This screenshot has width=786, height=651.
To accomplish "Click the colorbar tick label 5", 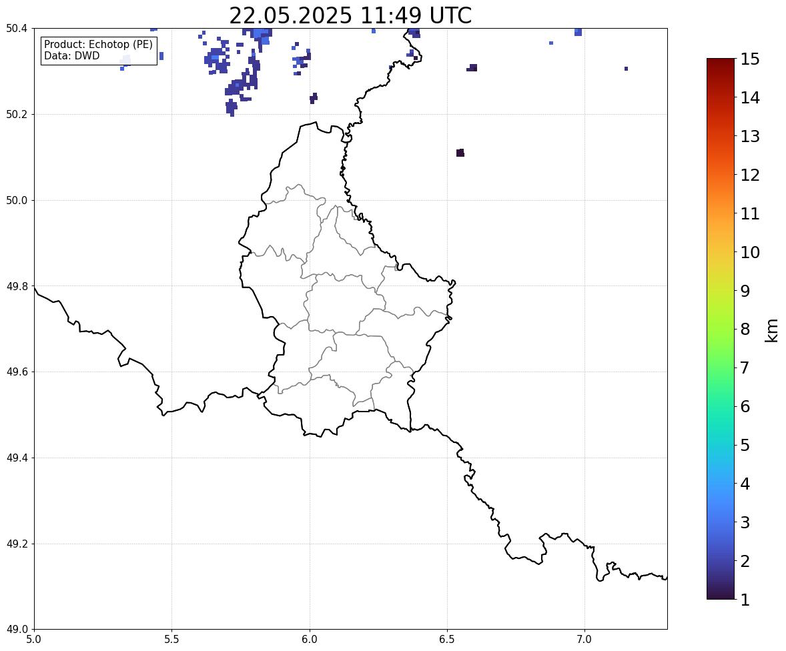I will tap(745, 445).
